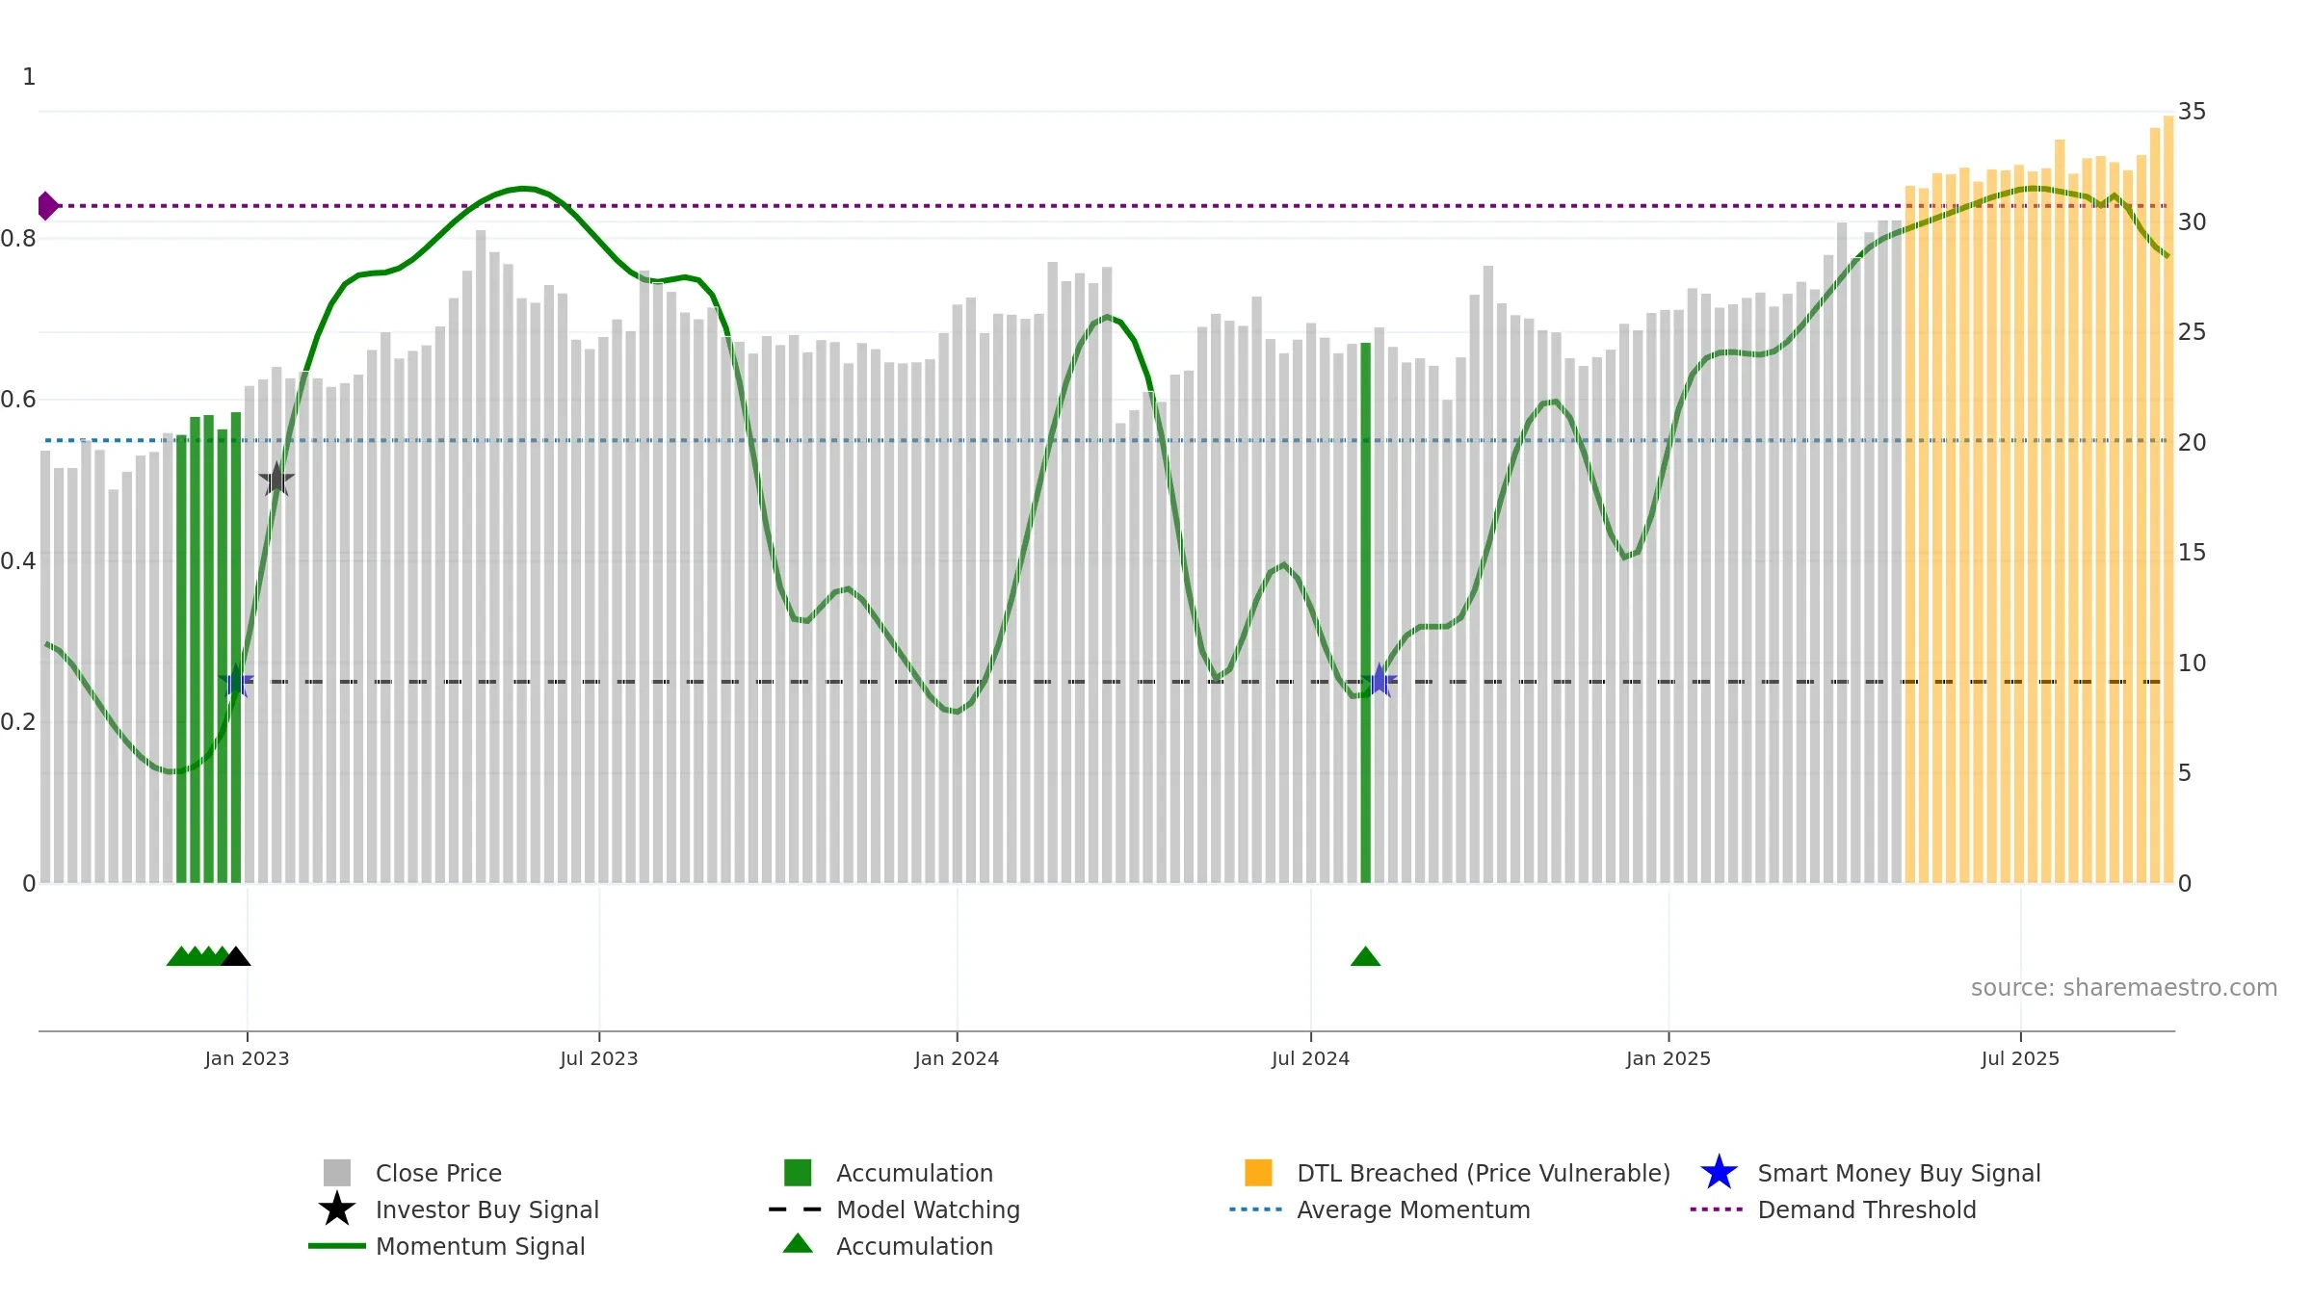Viewport: 2312px width, 1300px height.
Task: Click the tall green accumulation bar near Jul 2024
Action: pyautogui.click(x=1365, y=612)
